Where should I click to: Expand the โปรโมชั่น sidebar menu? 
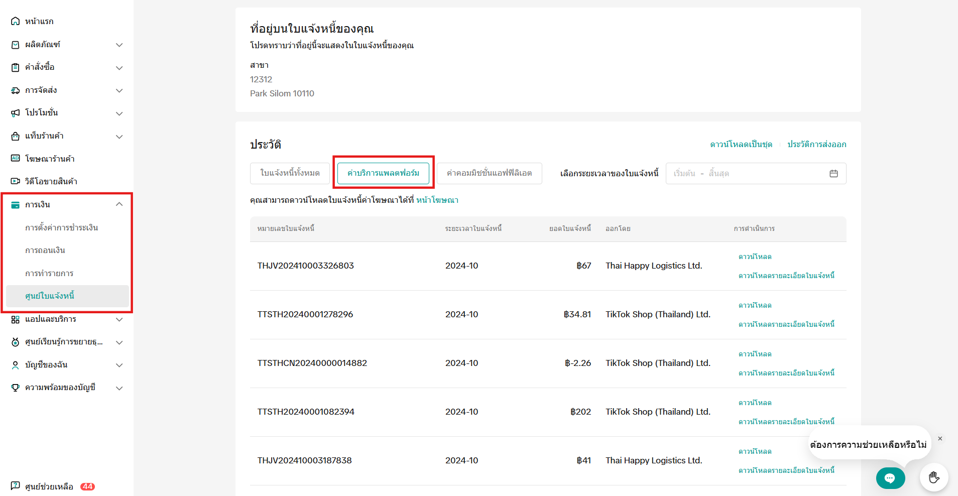(119, 113)
